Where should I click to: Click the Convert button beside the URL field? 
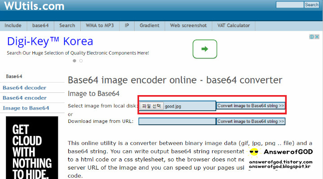point(251,121)
